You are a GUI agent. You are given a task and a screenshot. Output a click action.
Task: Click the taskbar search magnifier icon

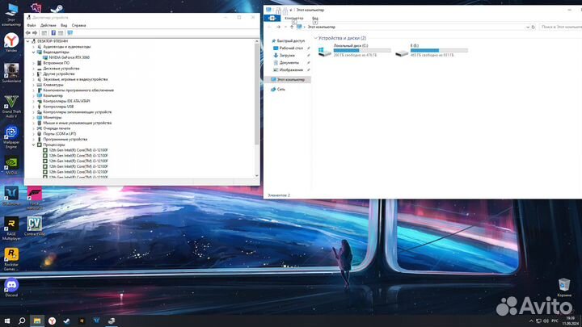tap(23, 321)
